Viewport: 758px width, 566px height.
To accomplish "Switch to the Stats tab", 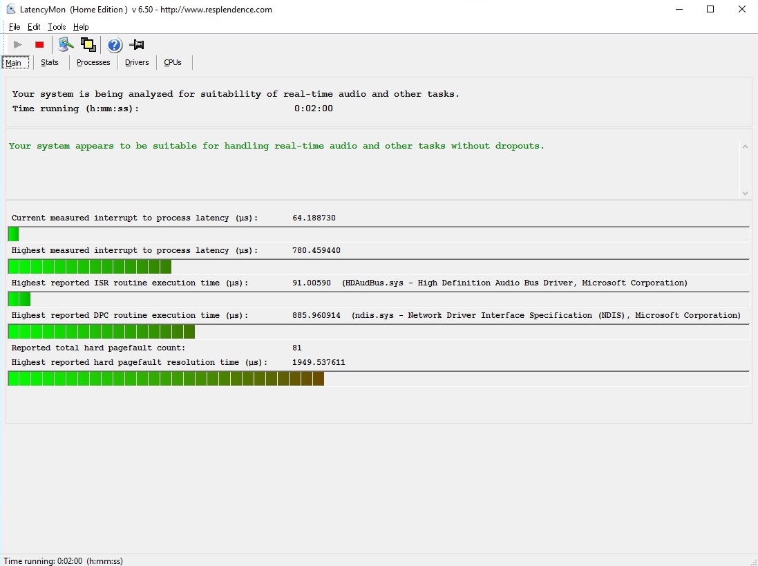I will pyautogui.click(x=50, y=62).
